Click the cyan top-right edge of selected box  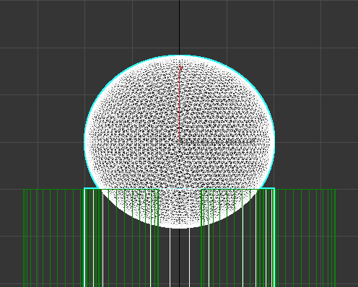pyautogui.click(x=267, y=188)
